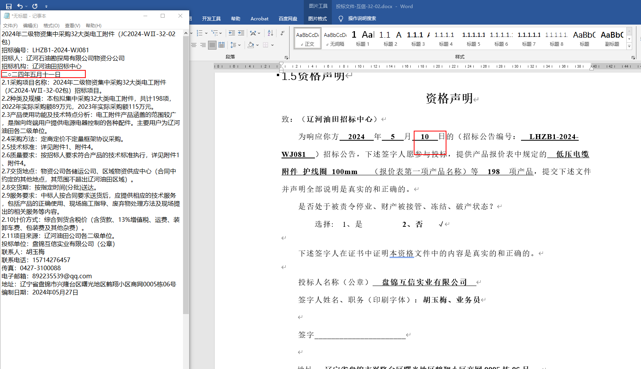Click the 操作说明搜索 search box
Screen dimensions: 641x369
point(362,18)
